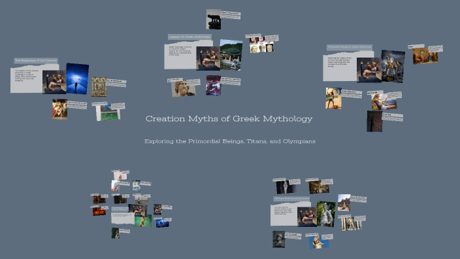Open the blue starry sky silhouette image
The height and width of the screenshot is (259, 460).
click(77, 78)
